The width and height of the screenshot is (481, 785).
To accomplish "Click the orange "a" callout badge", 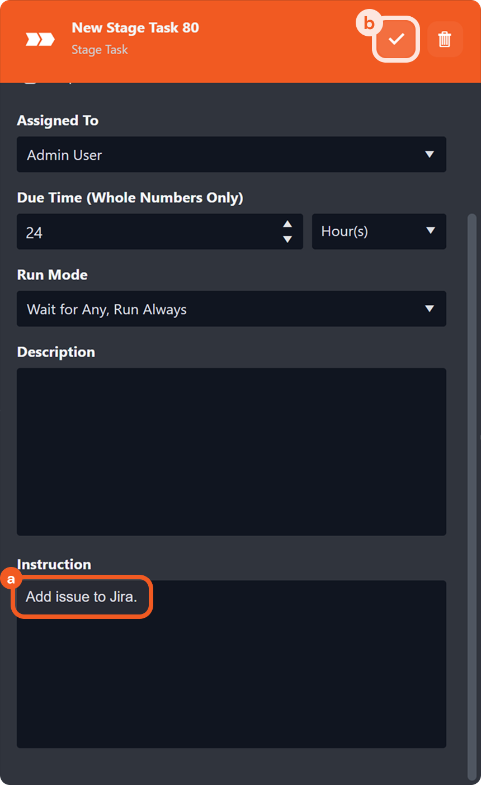I will point(11,580).
